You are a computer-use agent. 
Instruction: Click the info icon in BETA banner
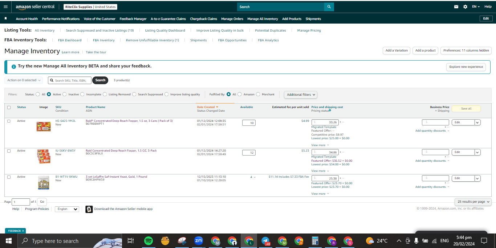coord(13,67)
